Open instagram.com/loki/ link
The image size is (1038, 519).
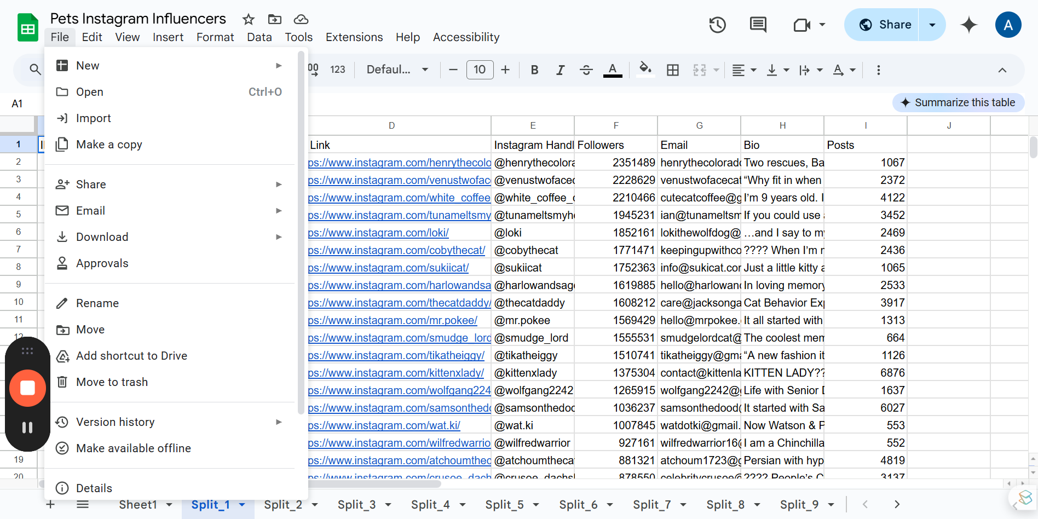[378, 233]
